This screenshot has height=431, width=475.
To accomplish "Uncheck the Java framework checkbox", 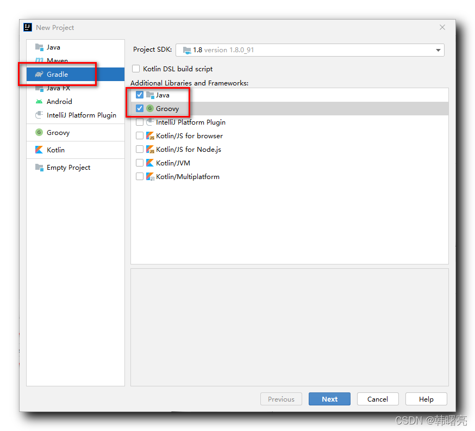I will pyautogui.click(x=140, y=95).
